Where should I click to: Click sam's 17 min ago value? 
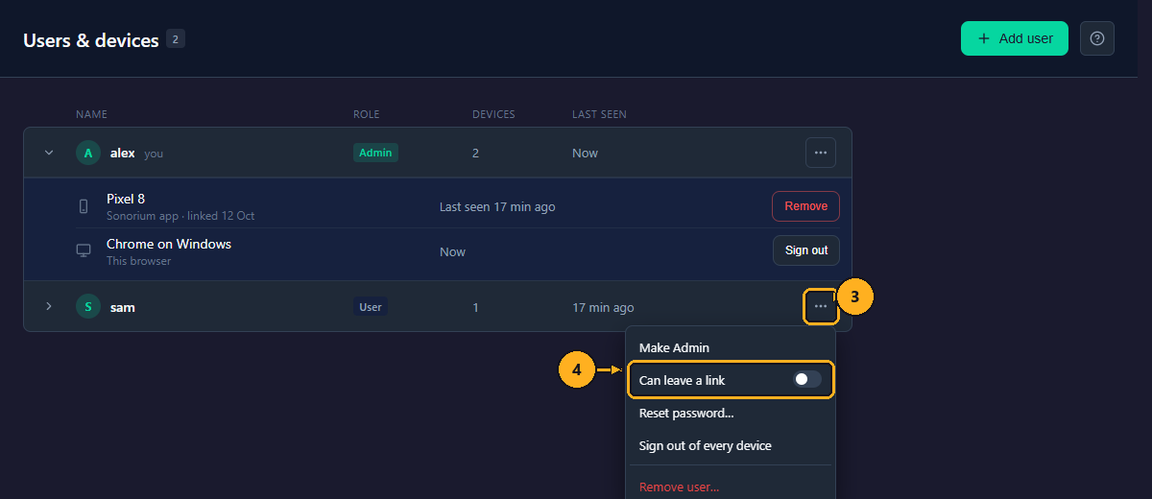click(603, 308)
